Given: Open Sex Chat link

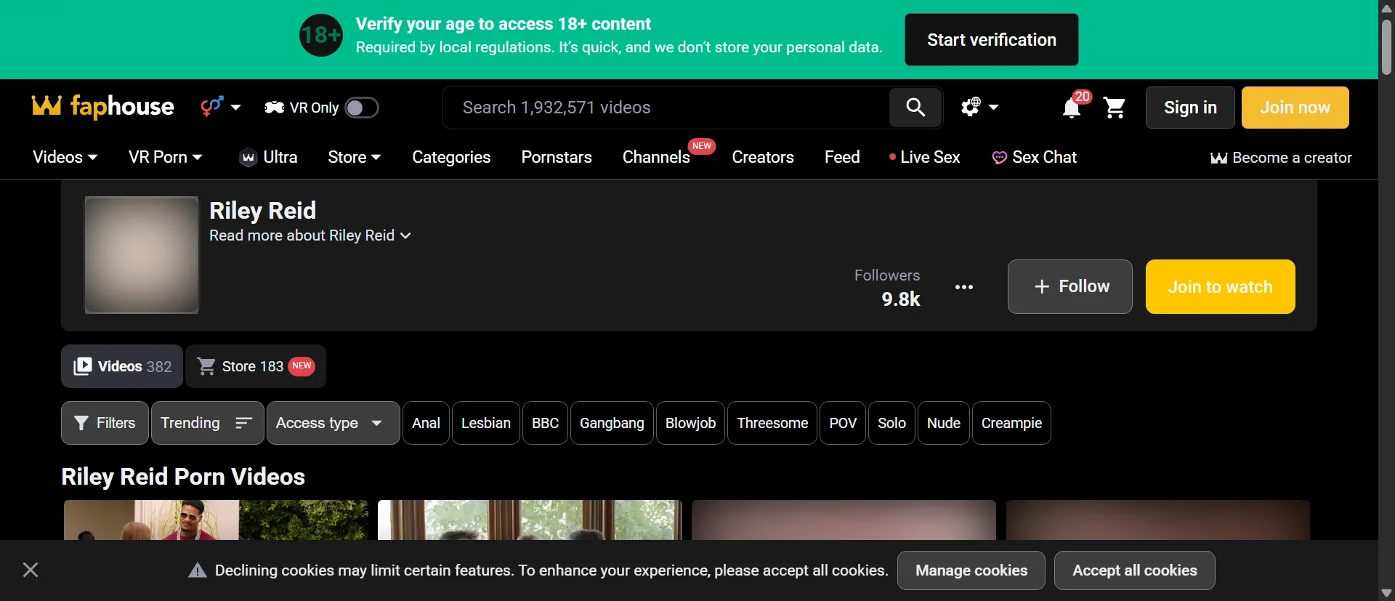Looking at the screenshot, I should pos(1035,157).
